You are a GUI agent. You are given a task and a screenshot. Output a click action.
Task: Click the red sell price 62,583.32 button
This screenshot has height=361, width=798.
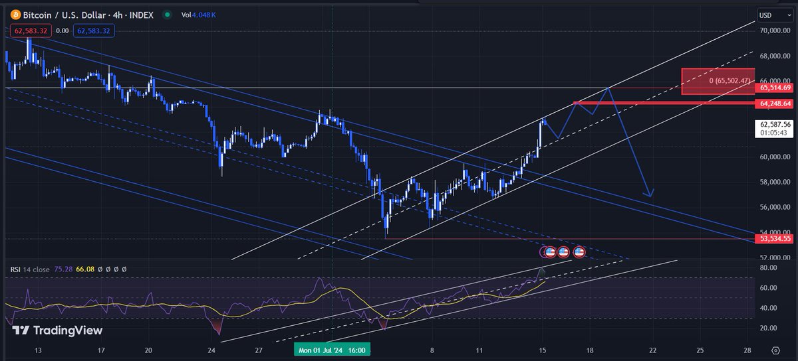point(31,31)
